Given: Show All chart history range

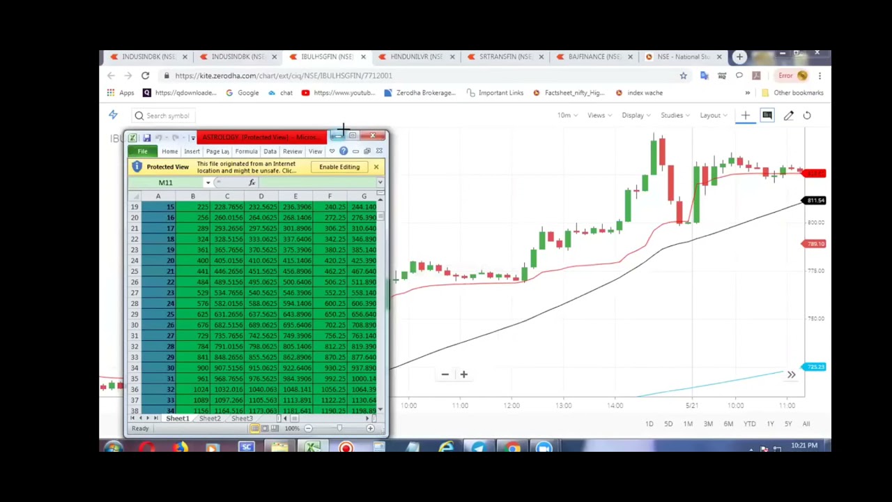Looking at the screenshot, I should pos(806,424).
